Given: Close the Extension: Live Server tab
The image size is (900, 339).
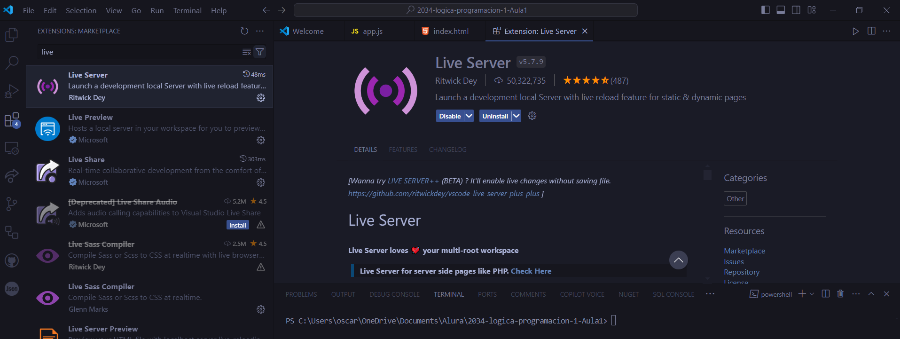Looking at the screenshot, I should (585, 31).
